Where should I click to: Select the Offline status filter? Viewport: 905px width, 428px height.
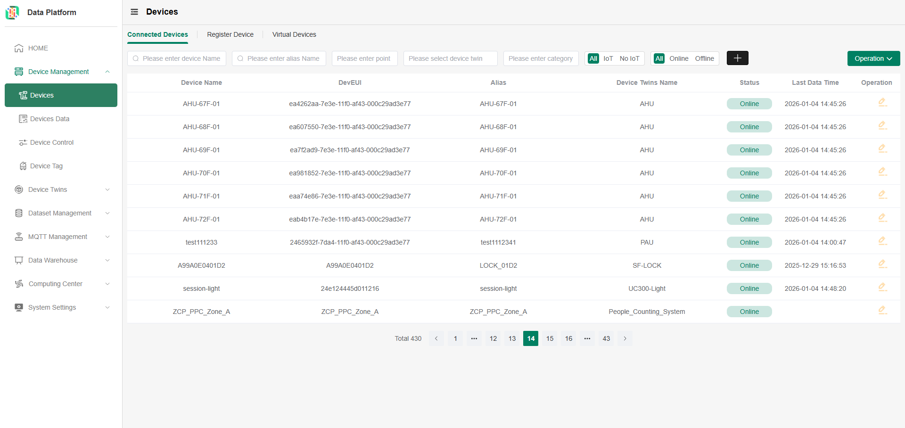point(704,58)
